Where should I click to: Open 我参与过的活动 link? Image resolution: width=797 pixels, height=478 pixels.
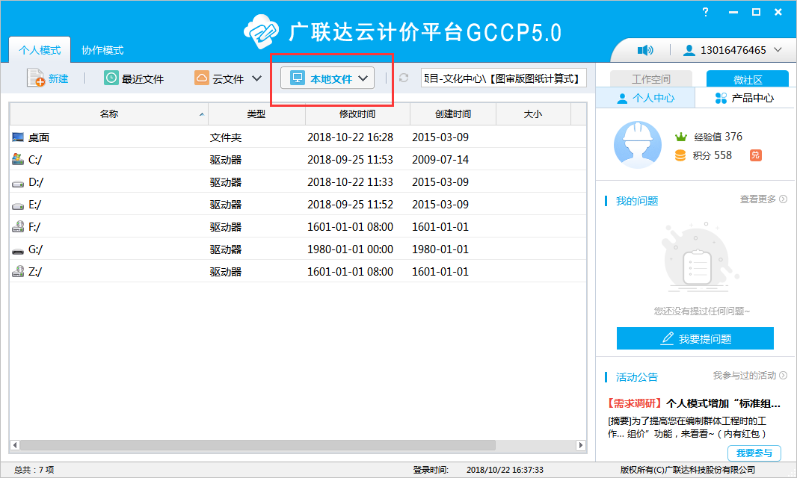pyautogui.click(x=750, y=376)
